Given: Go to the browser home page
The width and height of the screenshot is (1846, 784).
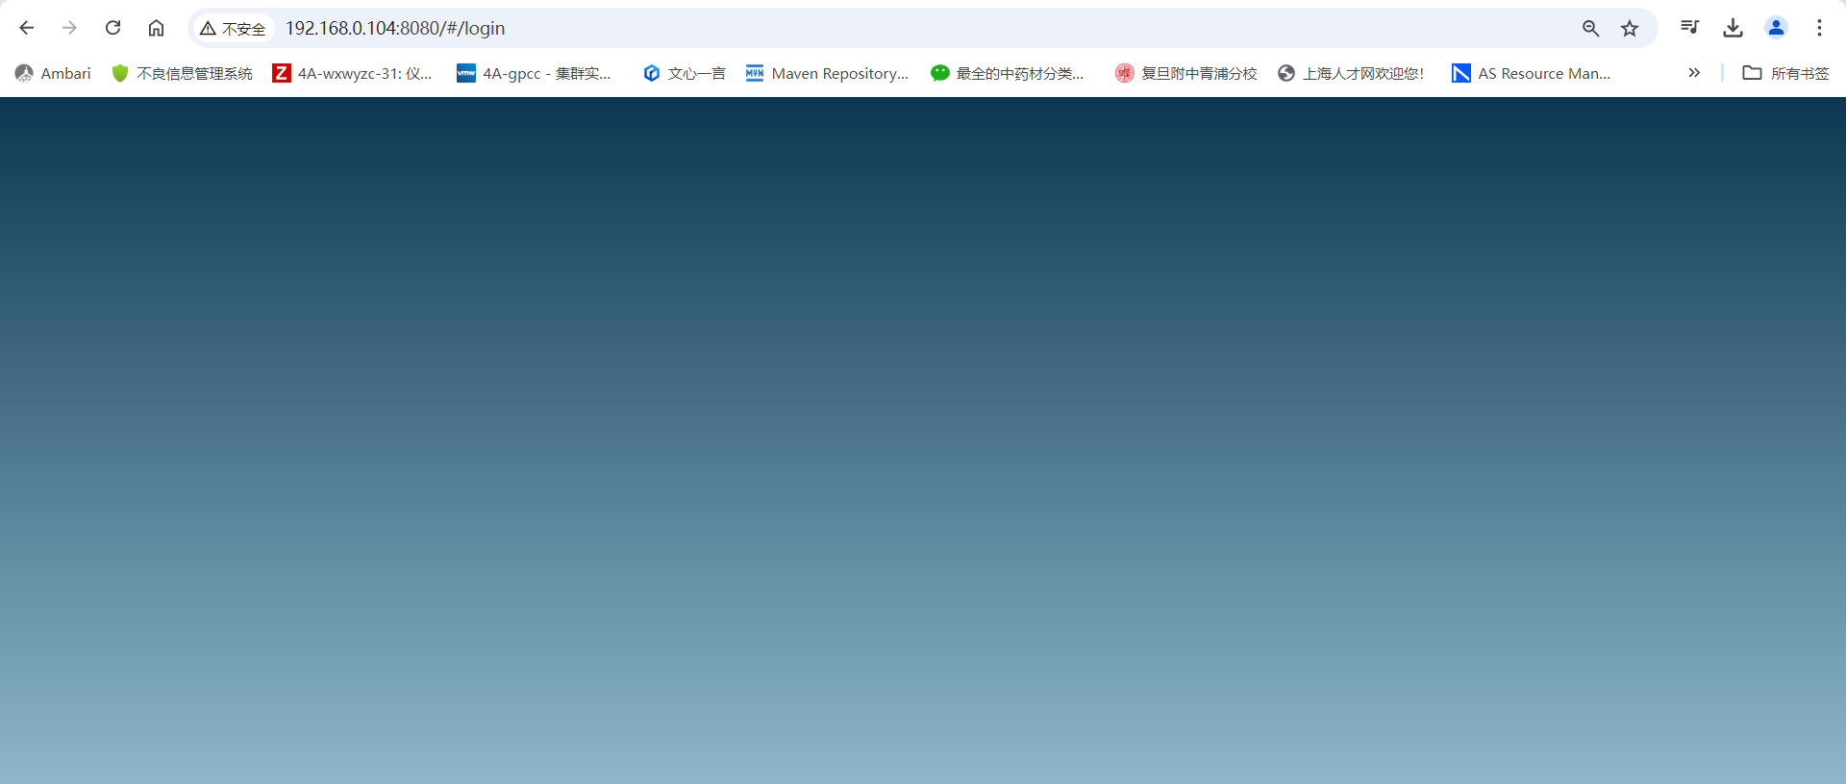Looking at the screenshot, I should pyautogui.click(x=156, y=28).
